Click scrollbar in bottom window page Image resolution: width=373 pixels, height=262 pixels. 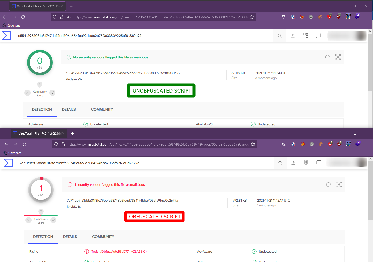(x=370, y=191)
